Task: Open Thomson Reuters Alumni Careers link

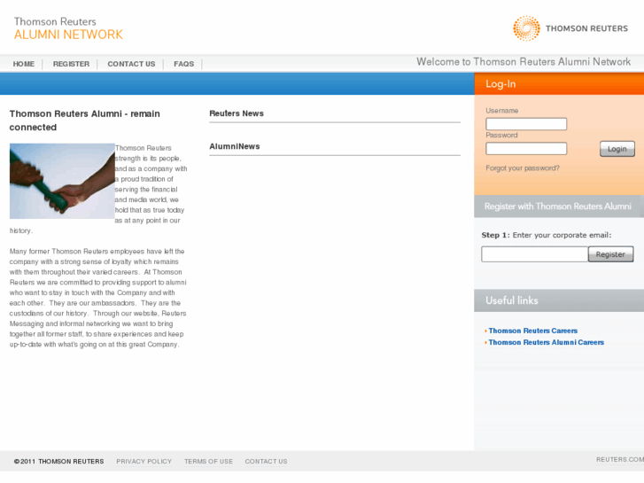Action: [x=547, y=342]
